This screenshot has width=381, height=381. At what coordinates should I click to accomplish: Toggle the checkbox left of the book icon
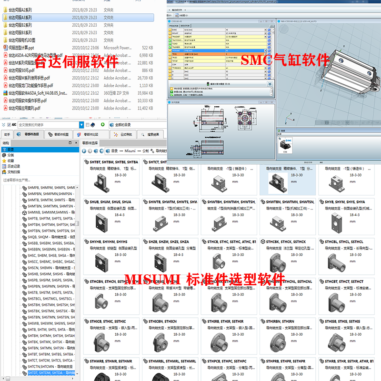88,125
